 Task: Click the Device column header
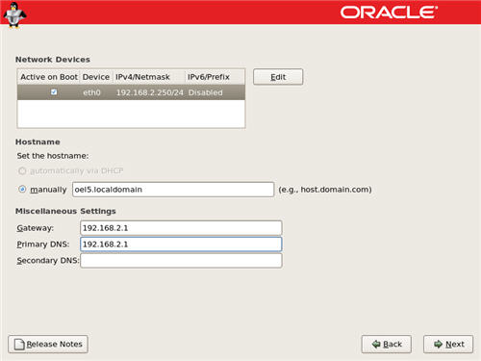96,77
